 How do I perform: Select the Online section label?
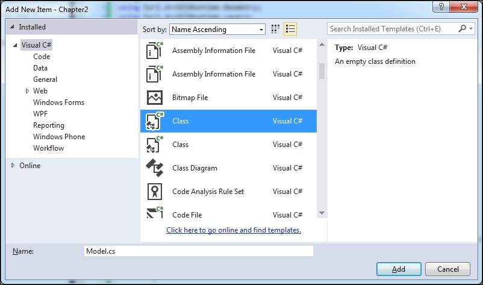30,166
